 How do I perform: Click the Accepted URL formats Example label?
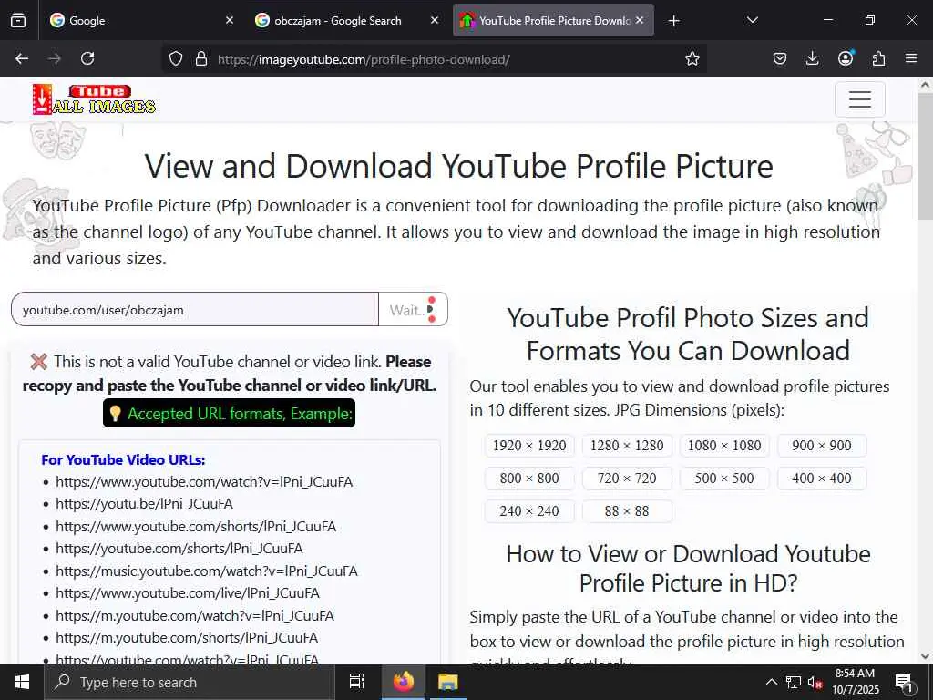tap(229, 413)
